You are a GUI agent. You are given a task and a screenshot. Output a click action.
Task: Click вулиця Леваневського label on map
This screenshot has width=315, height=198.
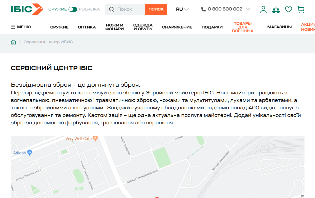coord(28,175)
